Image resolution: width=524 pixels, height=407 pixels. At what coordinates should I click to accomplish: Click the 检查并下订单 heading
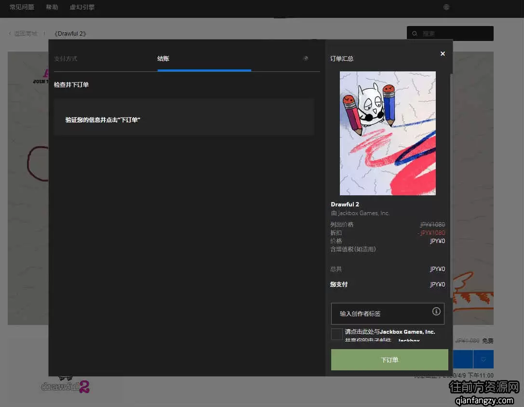71,84
